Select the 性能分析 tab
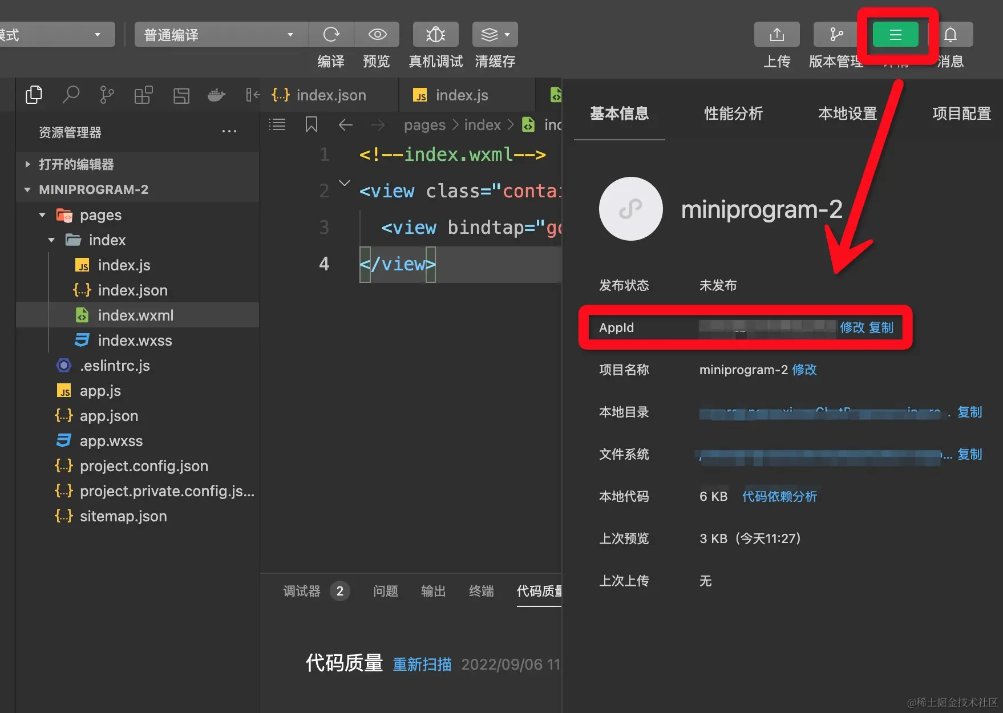The height and width of the screenshot is (713, 1003). (734, 114)
